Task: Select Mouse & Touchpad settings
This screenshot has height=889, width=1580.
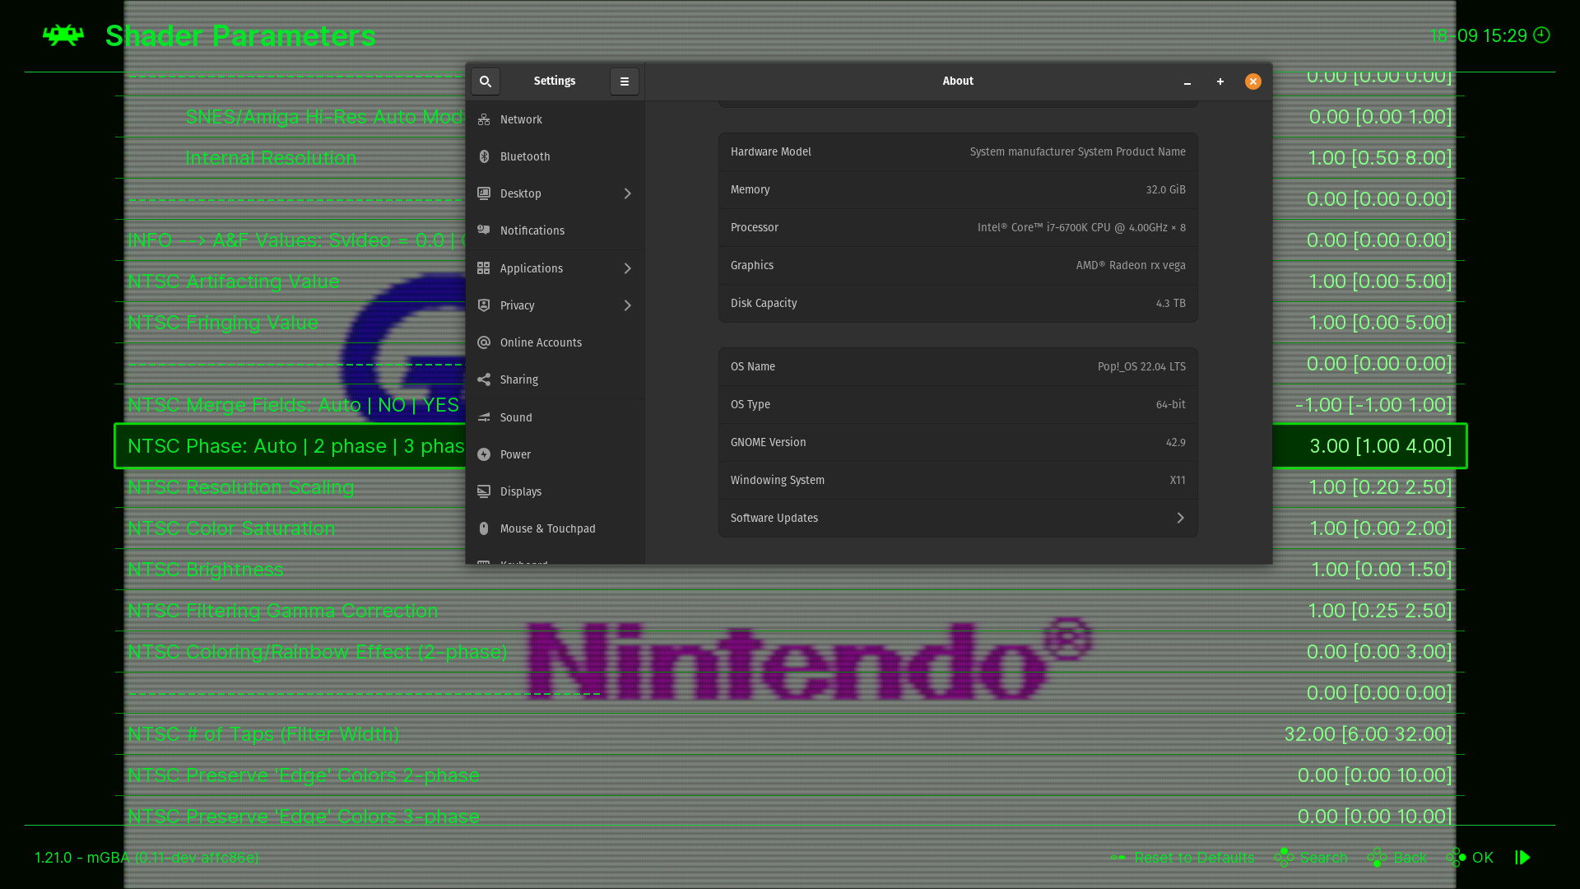Action: (x=547, y=528)
